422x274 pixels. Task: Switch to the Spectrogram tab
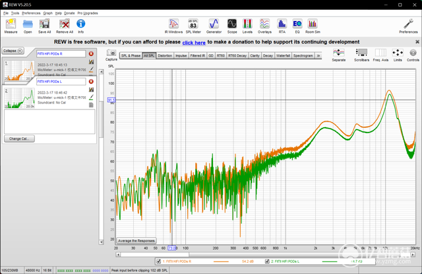[x=303, y=56]
